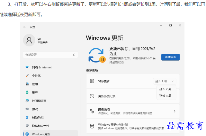
Task: Click the Insider Program cat icon
Action: click(92, 126)
